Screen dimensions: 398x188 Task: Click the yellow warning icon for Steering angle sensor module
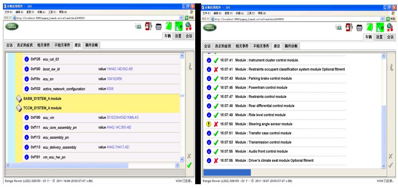point(209,124)
